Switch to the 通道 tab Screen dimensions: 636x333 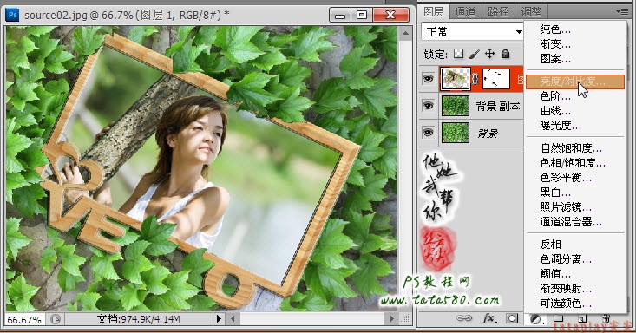point(465,12)
